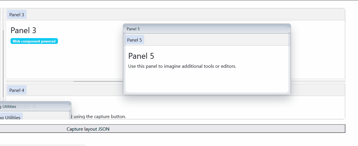Click the 'Web component powered' badge
358x146 pixels.
point(34,41)
